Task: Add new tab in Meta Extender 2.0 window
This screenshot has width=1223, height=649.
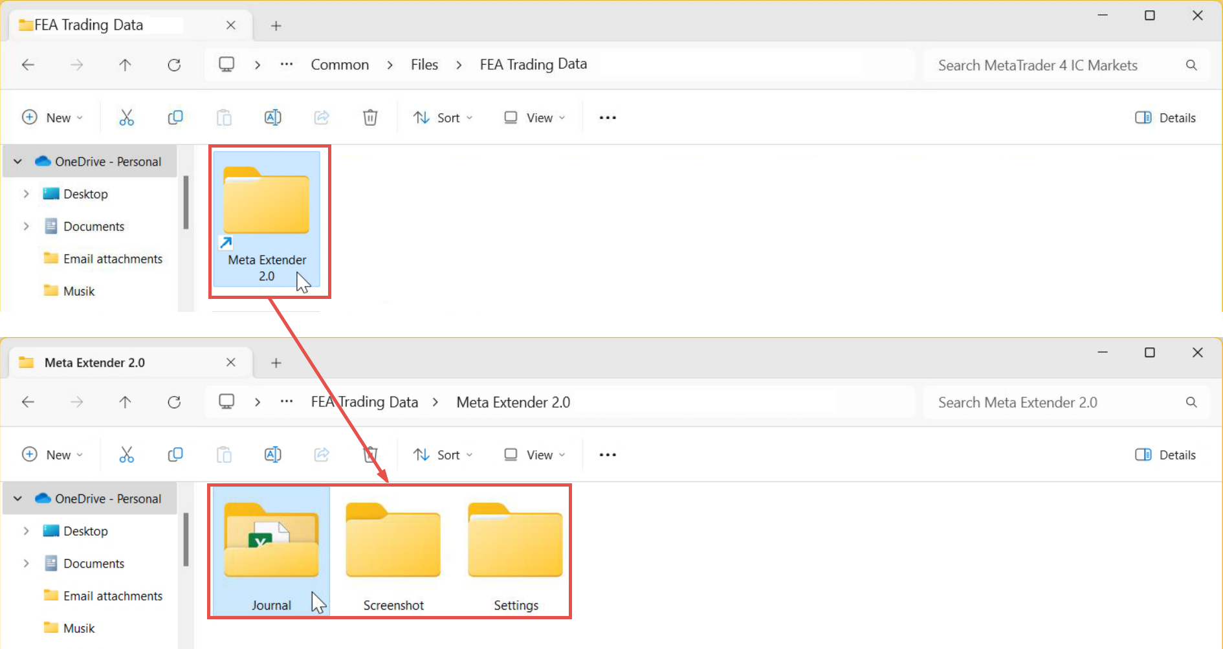Action: coord(276,363)
